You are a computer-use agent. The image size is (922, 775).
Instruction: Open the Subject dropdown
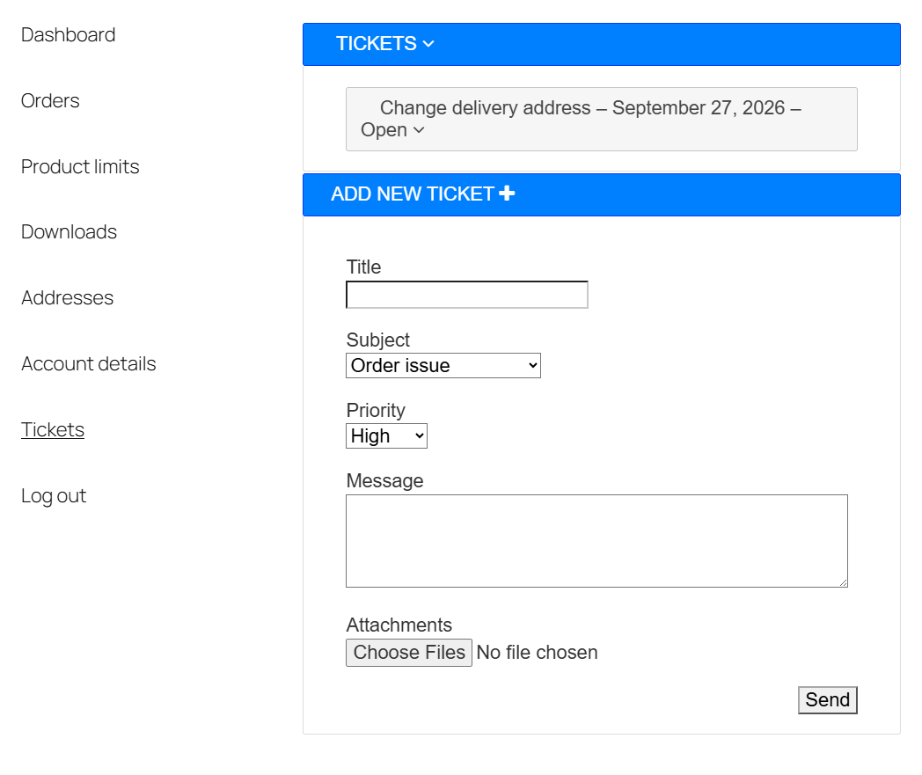click(x=443, y=365)
